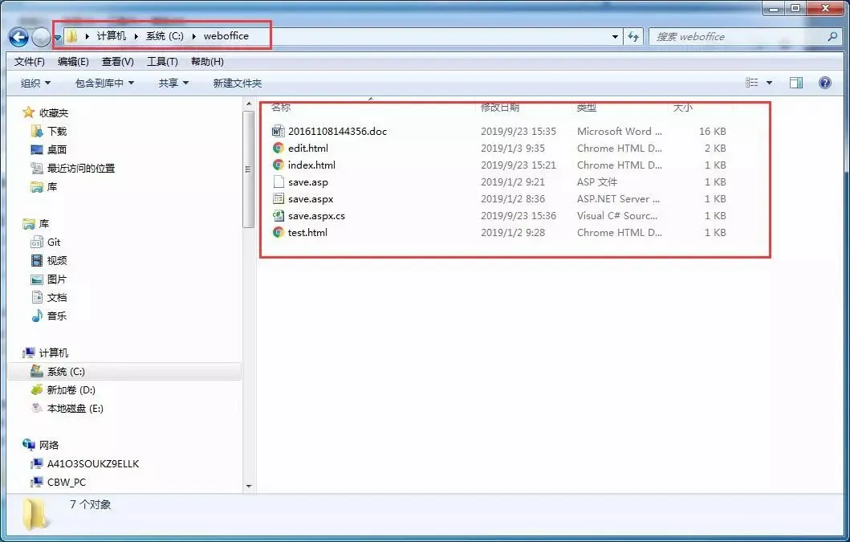850x542 pixels.
Task: Open the 组织 dropdown
Action: click(x=35, y=83)
